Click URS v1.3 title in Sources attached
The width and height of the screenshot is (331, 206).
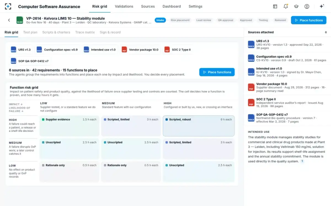pos(263,41)
